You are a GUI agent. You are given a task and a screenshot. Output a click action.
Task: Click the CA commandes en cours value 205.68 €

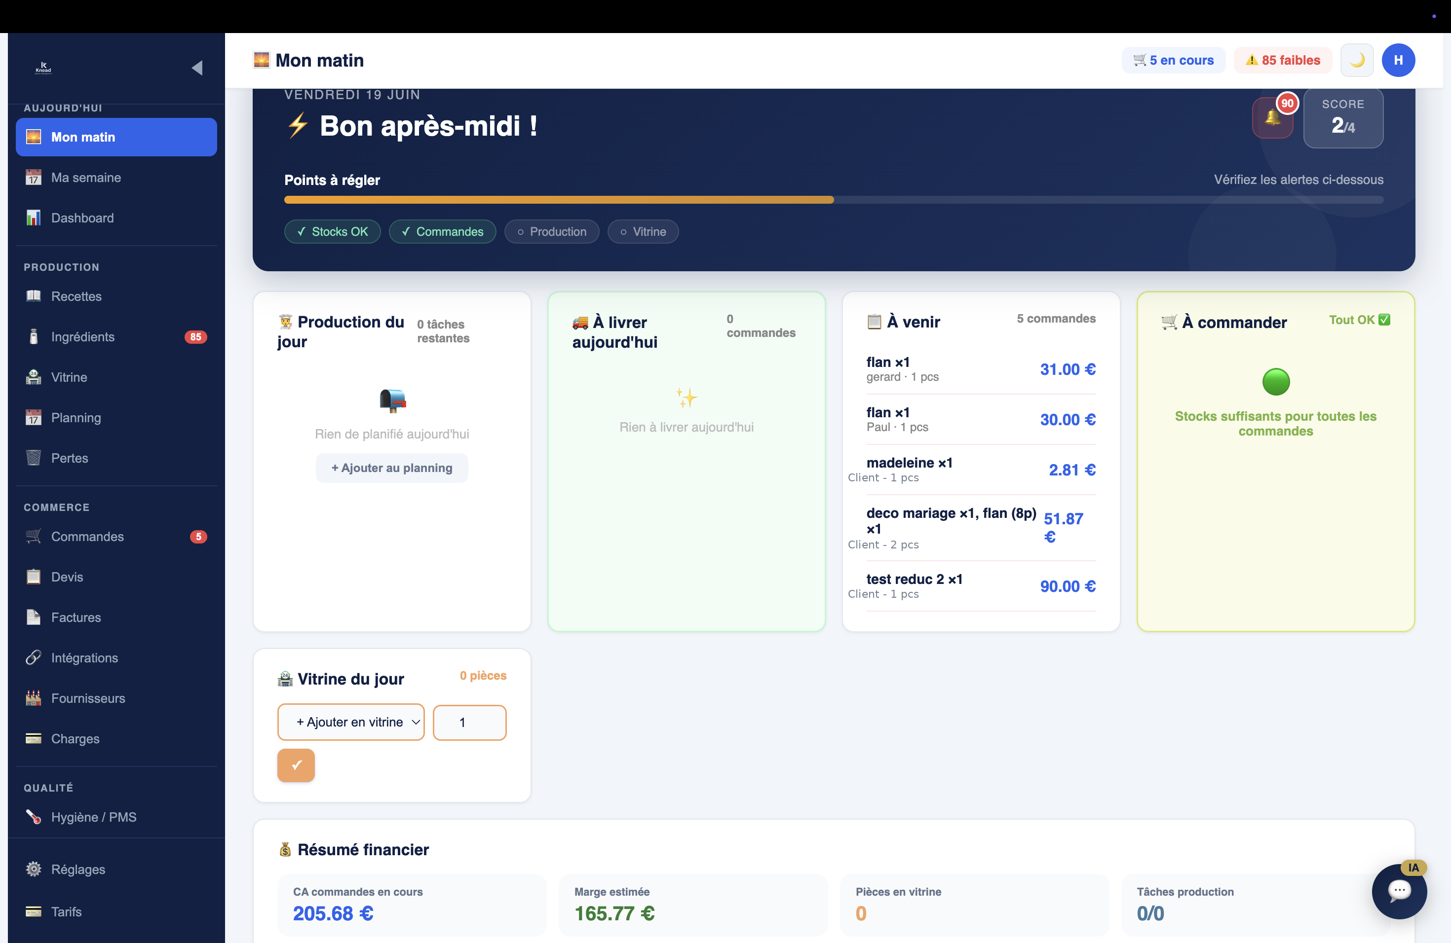pyautogui.click(x=333, y=913)
